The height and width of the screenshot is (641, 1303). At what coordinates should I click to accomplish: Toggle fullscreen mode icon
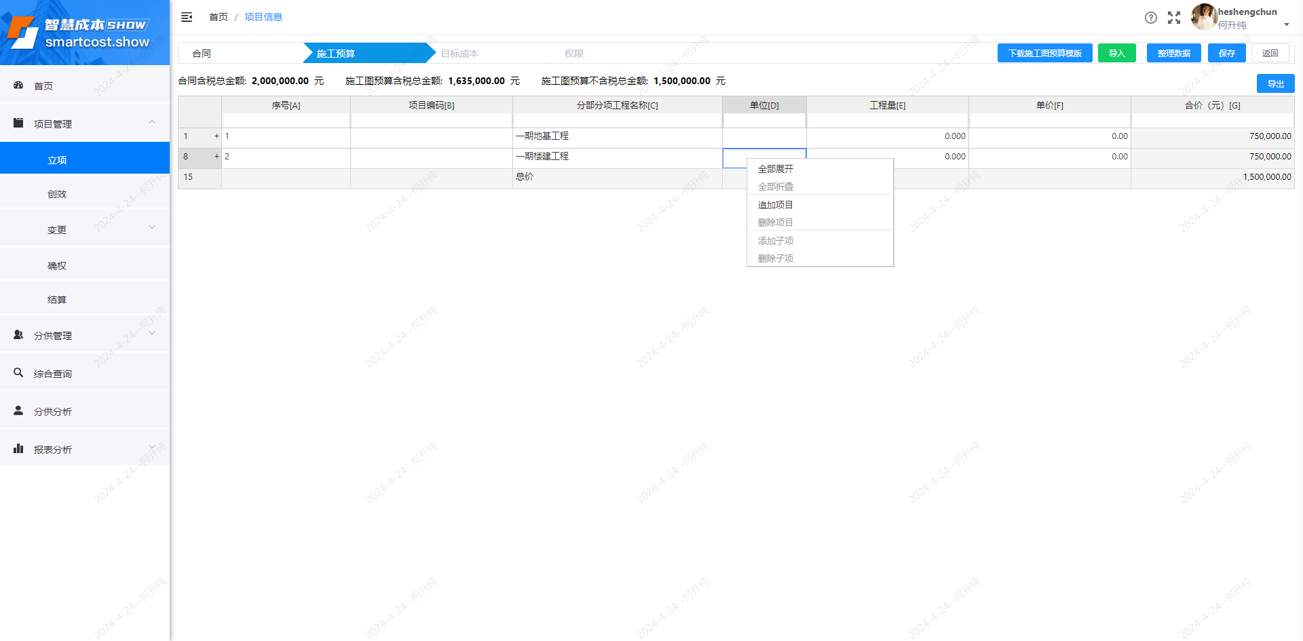1173,18
